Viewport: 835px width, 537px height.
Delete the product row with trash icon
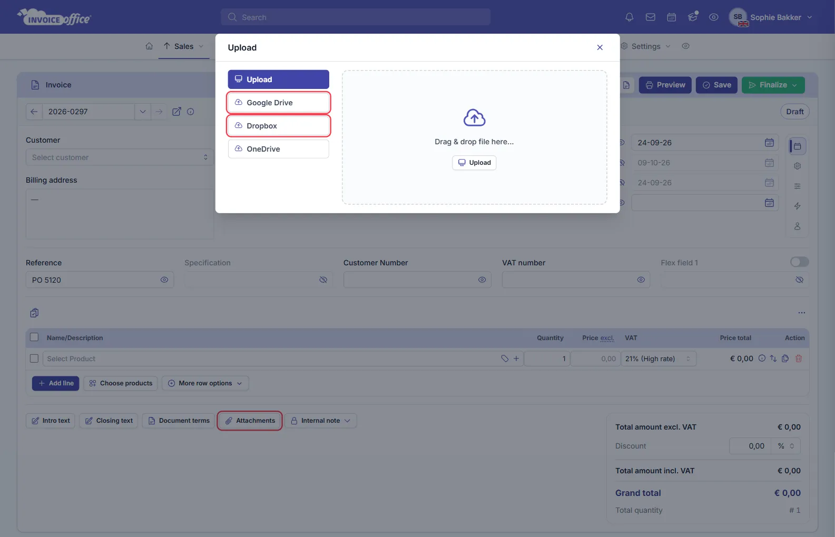pos(799,359)
